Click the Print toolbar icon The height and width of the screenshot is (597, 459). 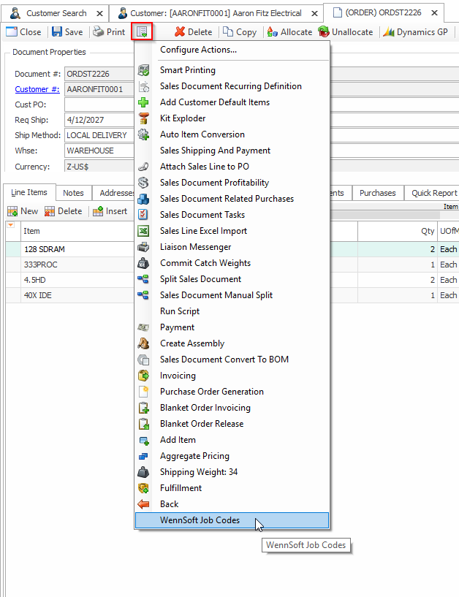(98, 32)
